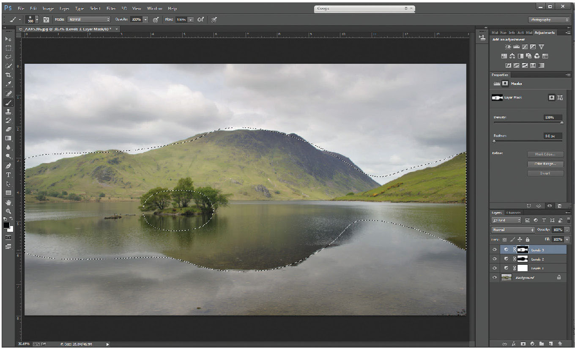This screenshot has width=575, height=348.
Task: Toggle lock all in Layers panel
Action: pos(528,239)
